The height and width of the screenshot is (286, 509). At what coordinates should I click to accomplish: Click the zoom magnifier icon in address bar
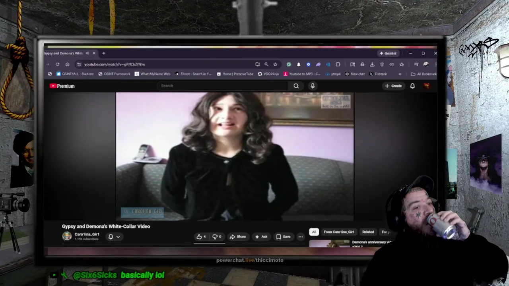[266, 64]
